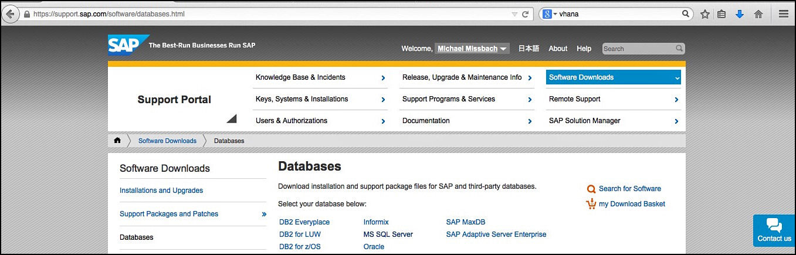Open the browser hamburger menu
The height and width of the screenshot is (255, 796).
[x=784, y=14]
